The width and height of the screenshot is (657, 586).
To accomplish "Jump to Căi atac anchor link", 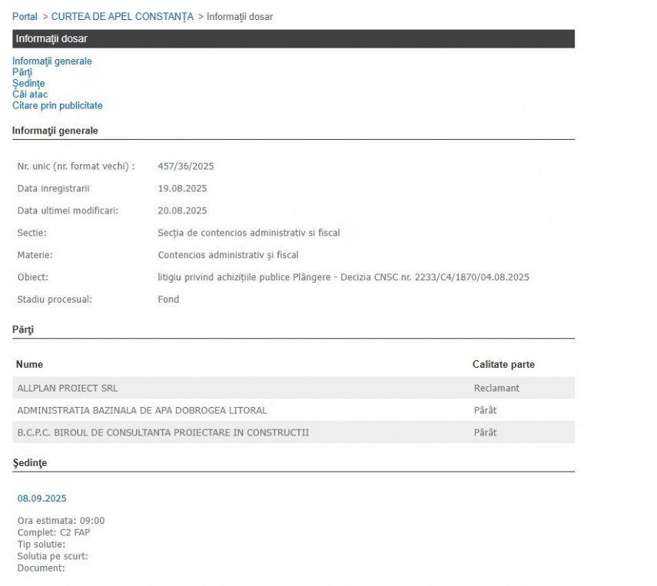I will click(30, 94).
